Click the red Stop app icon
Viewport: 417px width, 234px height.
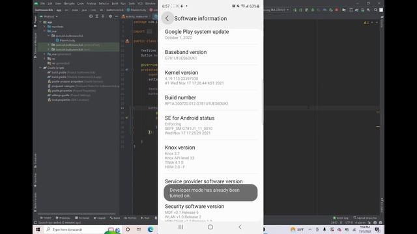[337, 10]
